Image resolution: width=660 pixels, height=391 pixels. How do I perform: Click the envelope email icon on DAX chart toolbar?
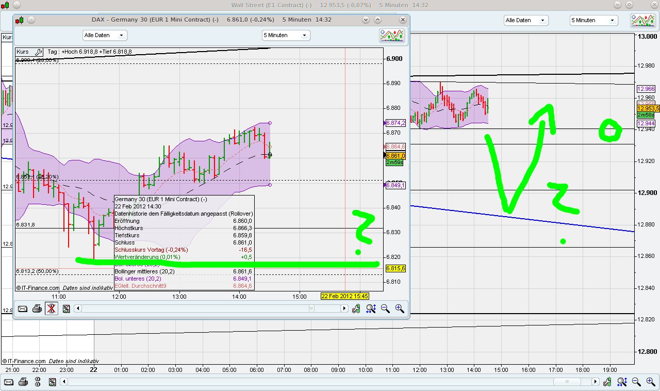(22, 308)
